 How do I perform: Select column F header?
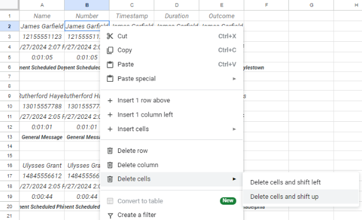coord(267,5)
